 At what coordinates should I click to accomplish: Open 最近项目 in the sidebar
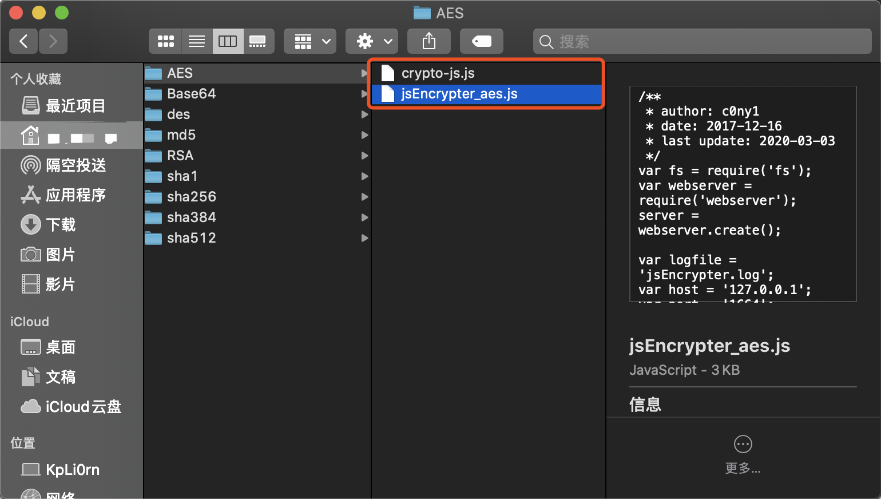click(x=72, y=106)
